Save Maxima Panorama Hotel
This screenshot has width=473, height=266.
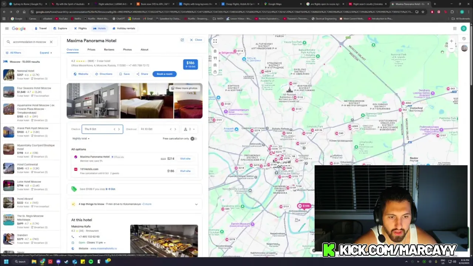pos(124,74)
